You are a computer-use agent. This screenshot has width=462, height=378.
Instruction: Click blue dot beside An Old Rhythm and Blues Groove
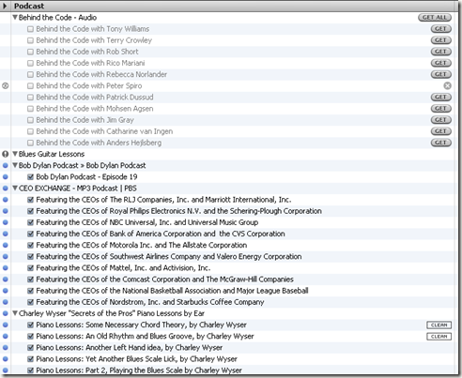[6, 336]
